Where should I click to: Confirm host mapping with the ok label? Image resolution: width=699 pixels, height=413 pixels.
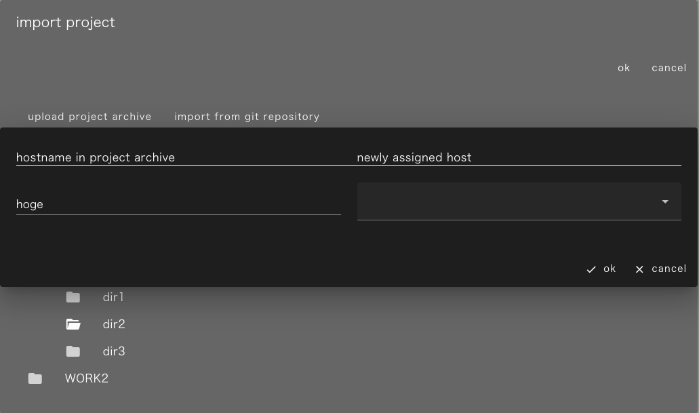point(610,269)
